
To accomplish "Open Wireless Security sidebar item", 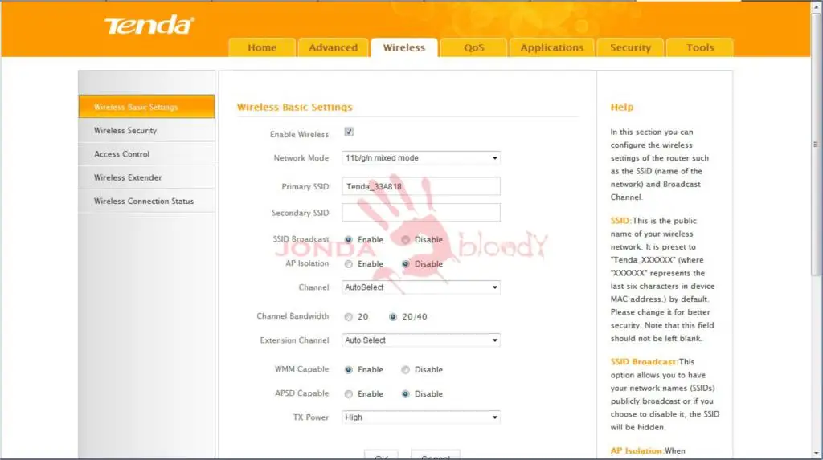I will click(x=146, y=131).
